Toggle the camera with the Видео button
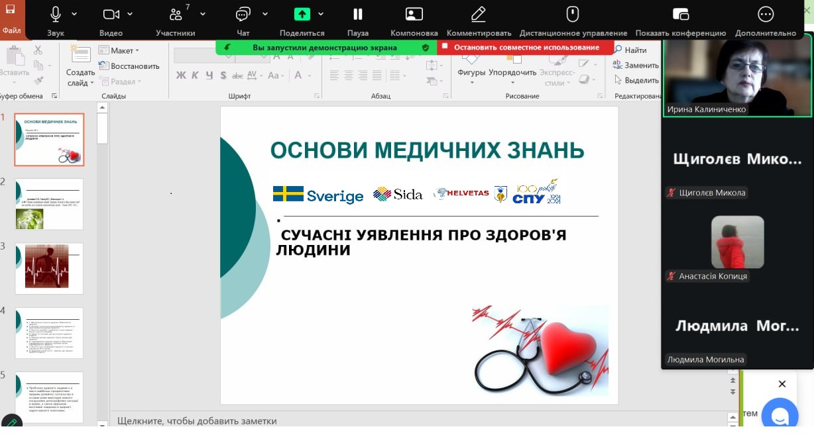Image resolution: width=814 pixels, height=441 pixels. 111,15
